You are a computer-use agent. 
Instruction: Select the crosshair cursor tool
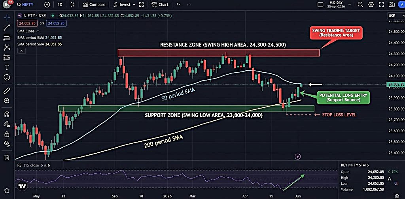7,17
